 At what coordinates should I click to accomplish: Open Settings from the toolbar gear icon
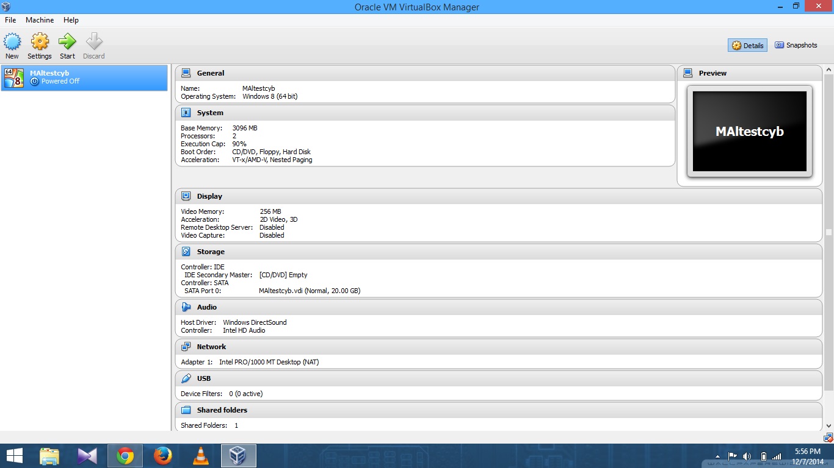40,42
